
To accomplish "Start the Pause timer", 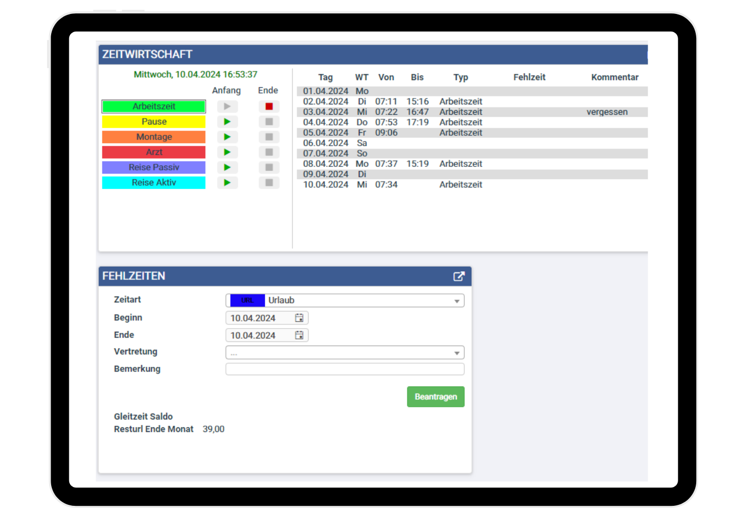I will 227,122.
